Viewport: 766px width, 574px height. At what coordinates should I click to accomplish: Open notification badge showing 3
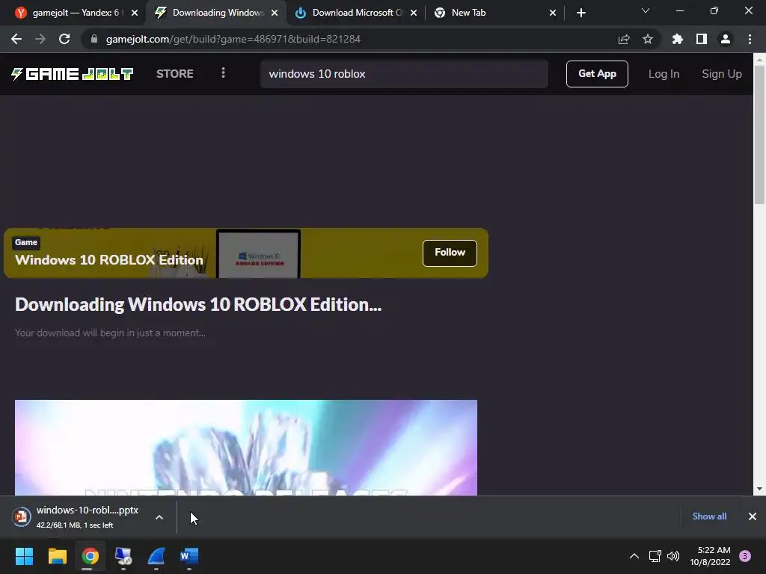(745, 556)
